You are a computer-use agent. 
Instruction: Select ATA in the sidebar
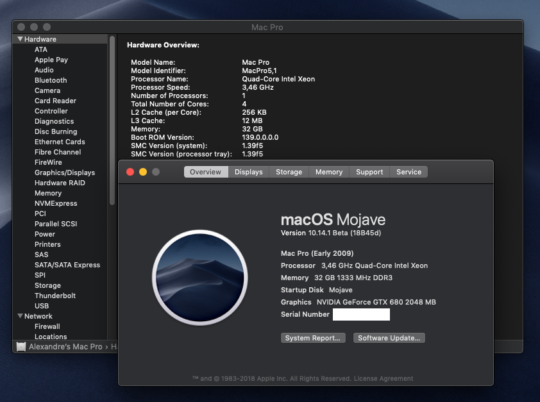41,49
